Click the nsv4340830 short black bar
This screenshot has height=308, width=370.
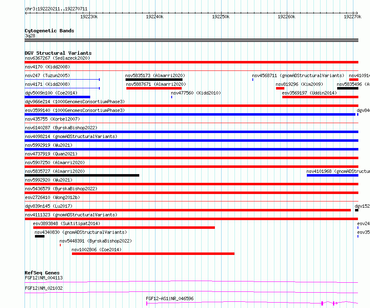39,236
